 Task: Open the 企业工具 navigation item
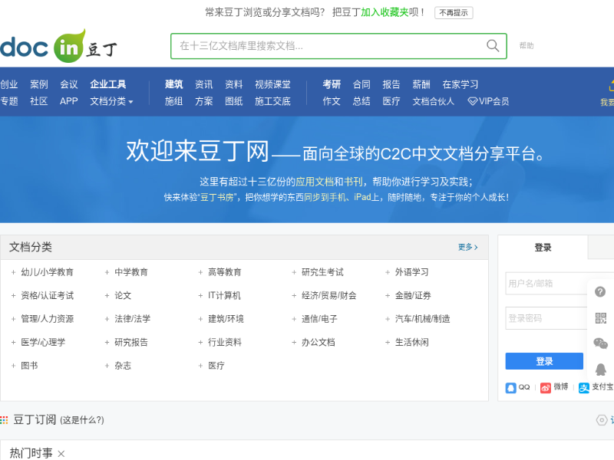(108, 84)
